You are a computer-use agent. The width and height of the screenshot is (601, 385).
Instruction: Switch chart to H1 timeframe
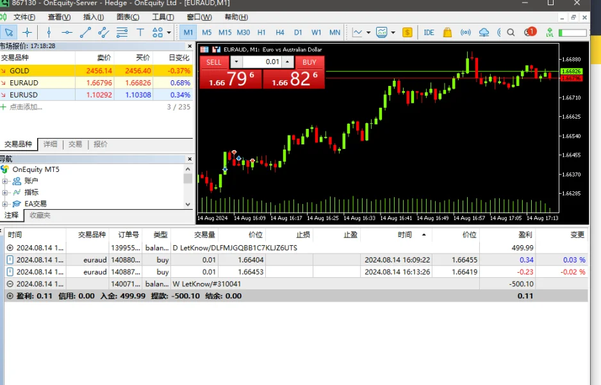[x=261, y=32]
